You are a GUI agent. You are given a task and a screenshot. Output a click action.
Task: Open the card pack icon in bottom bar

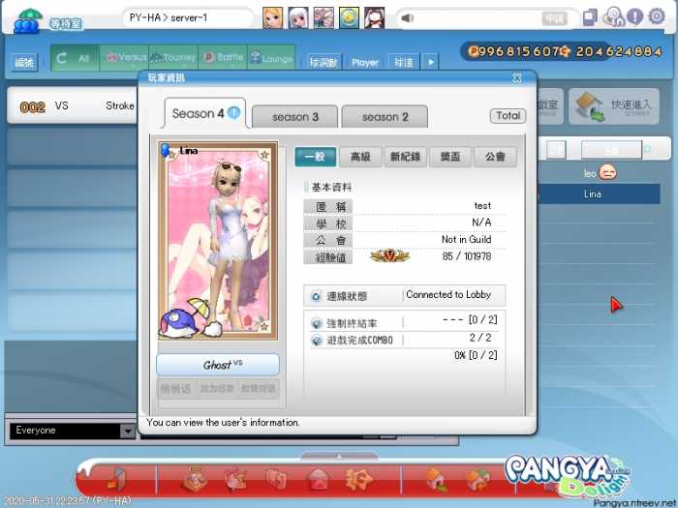tap(277, 480)
